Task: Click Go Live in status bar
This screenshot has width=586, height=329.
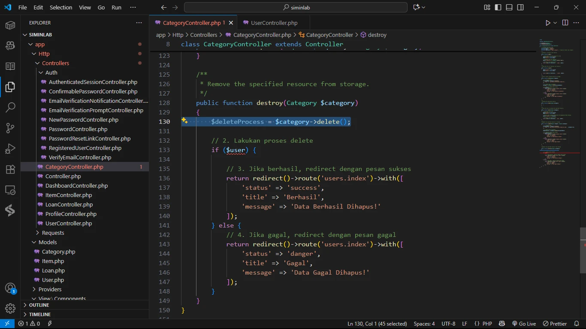Action: coord(524,323)
